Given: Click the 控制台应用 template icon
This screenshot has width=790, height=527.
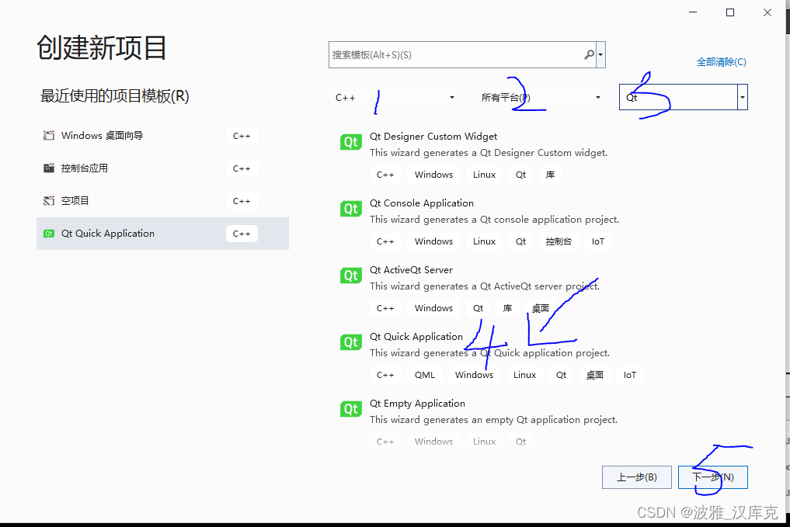Looking at the screenshot, I should [x=49, y=168].
